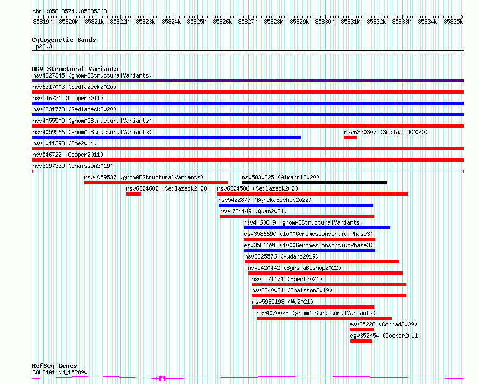Click the nsv4055509 gnomAD label

(x=92, y=121)
